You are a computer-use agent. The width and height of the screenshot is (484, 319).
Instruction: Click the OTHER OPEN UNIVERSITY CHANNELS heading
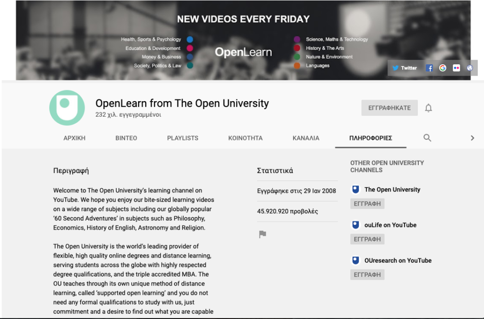point(387,166)
